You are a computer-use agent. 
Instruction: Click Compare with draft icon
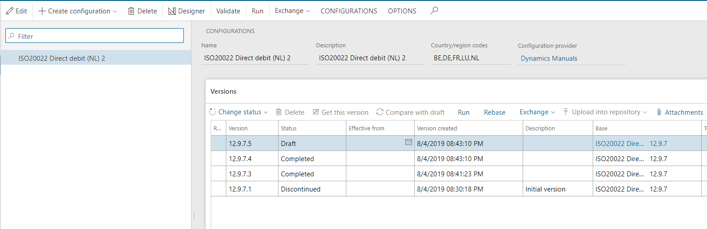pos(380,112)
